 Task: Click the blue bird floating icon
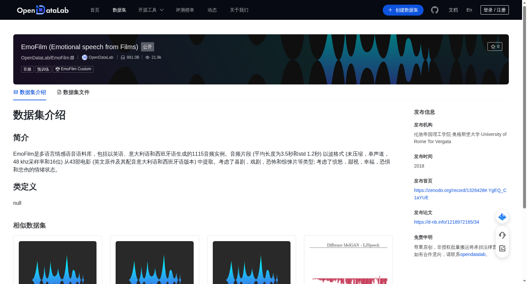click(x=502, y=217)
